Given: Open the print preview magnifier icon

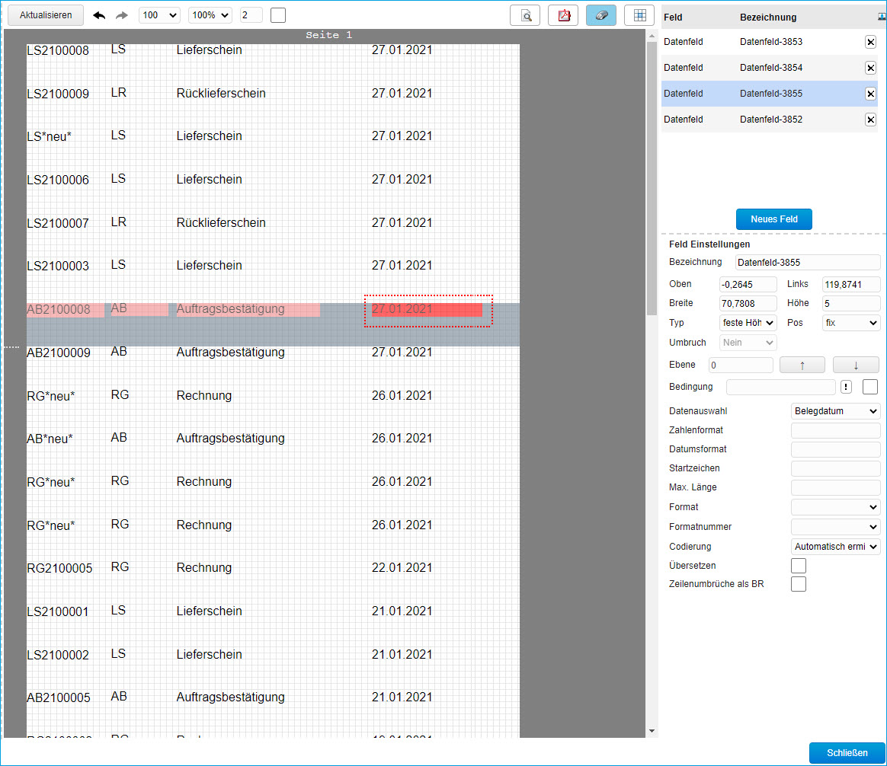Looking at the screenshot, I should pyautogui.click(x=525, y=15).
